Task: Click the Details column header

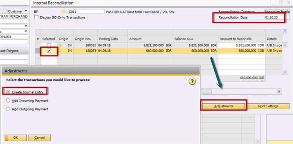Action: coord(274,39)
